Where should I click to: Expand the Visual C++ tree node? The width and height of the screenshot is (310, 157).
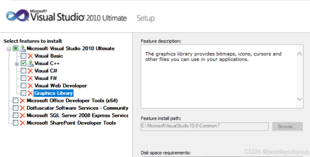17,64
